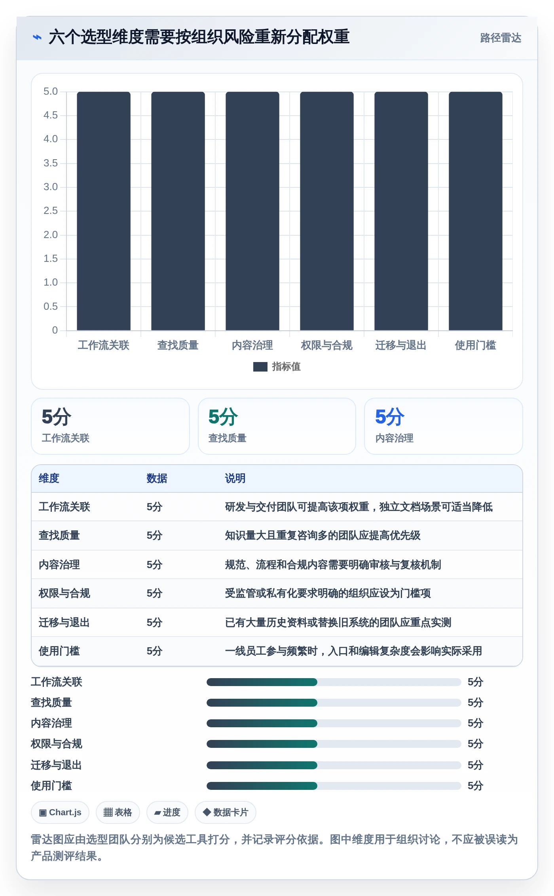
Task: Click the 2.5 y-axis value
Action: pos(51,211)
